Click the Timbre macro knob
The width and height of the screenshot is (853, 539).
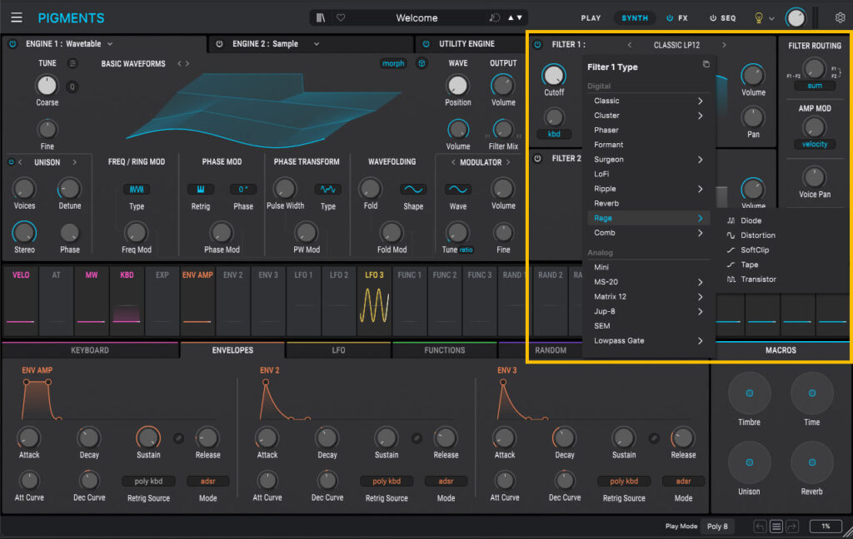pos(749,393)
